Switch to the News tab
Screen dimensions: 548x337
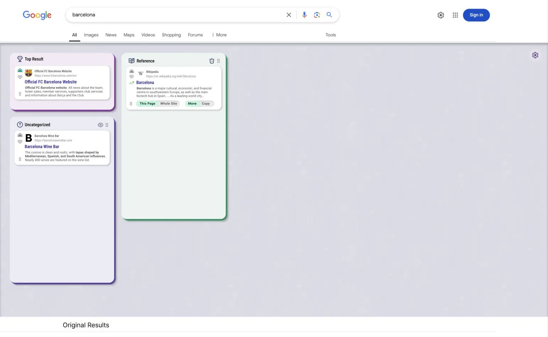[111, 34]
